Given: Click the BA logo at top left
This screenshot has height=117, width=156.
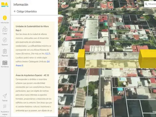Looking at the screenshot, I should (x=5, y=5).
